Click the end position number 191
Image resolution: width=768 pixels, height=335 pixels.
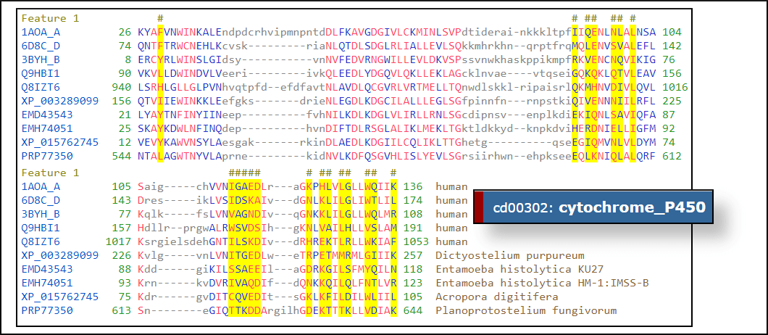point(414,228)
